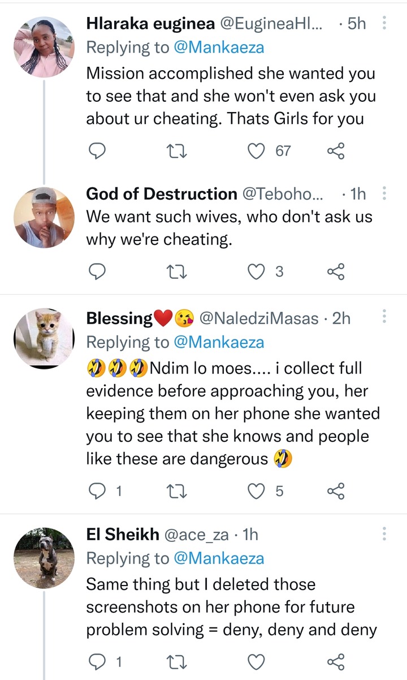Open more options on Blessing's tweet
Viewport: 407px width, 680px height.
(384, 317)
